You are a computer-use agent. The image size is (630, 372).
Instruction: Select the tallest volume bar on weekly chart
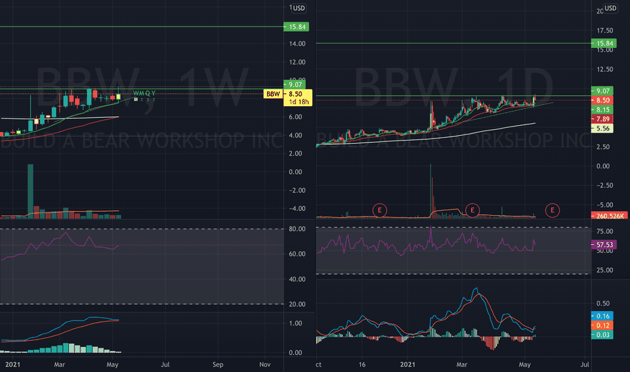30,191
